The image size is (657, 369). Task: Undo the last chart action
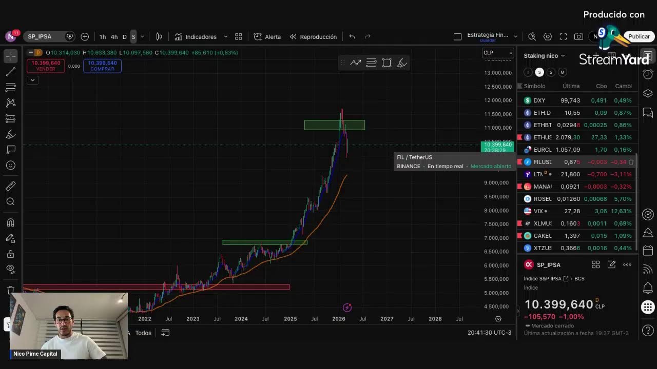[352, 36]
